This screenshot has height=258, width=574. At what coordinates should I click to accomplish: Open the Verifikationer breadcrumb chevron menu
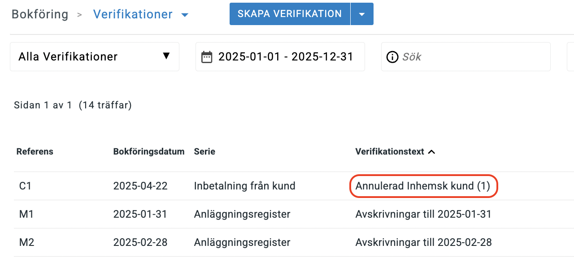(185, 14)
